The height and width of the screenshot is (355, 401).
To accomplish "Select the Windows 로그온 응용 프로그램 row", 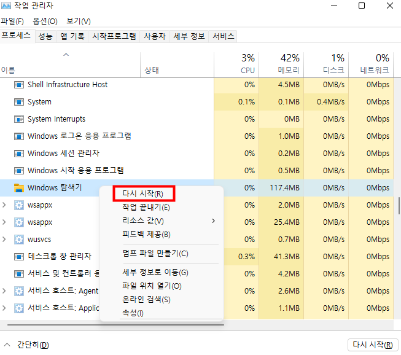I will point(197,136).
